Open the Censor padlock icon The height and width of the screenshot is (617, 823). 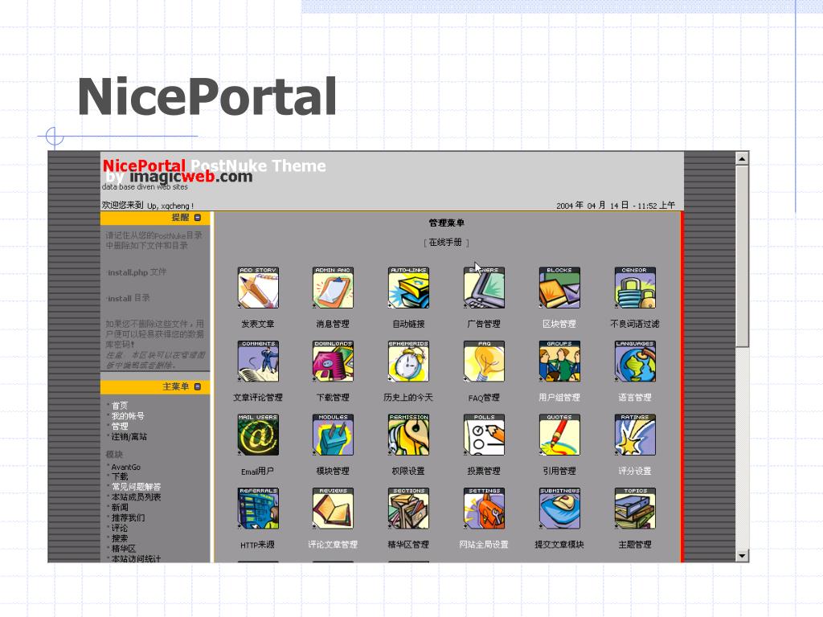pos(635,288)
